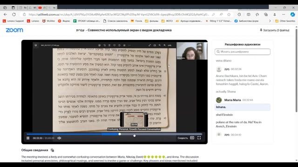This screenshot has height=167, width=298.
Task: Open the browser profile icon
Action: (275, 14)
